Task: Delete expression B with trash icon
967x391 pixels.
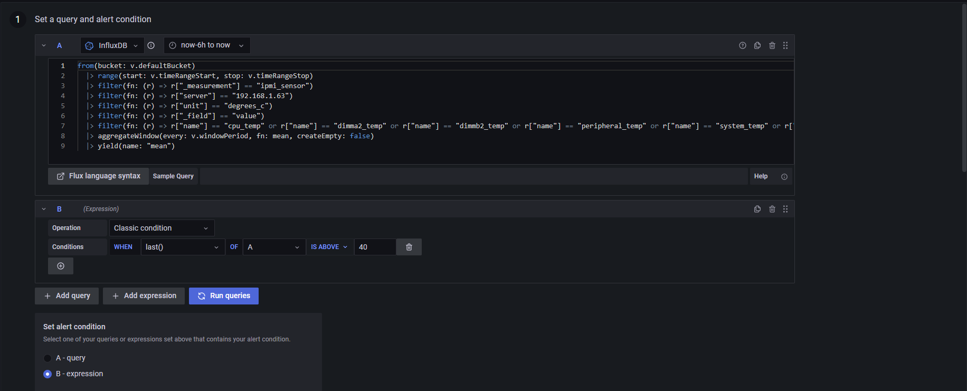Action: (x=772, y=209)
